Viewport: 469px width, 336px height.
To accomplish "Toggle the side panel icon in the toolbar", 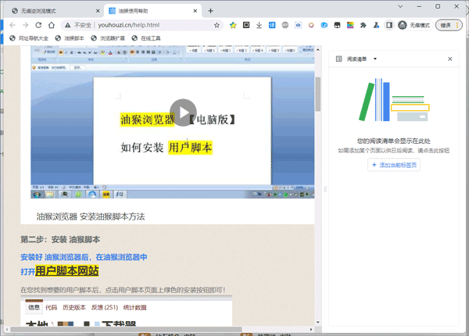I will click(389, 25).
